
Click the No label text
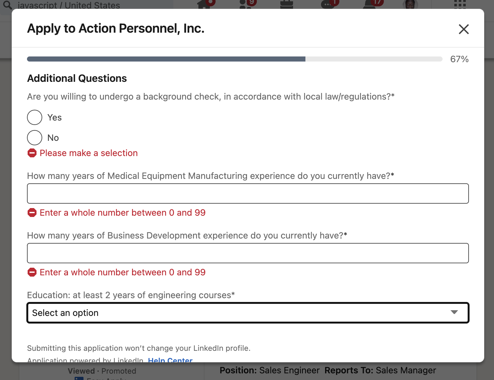[x=53, y=138]
